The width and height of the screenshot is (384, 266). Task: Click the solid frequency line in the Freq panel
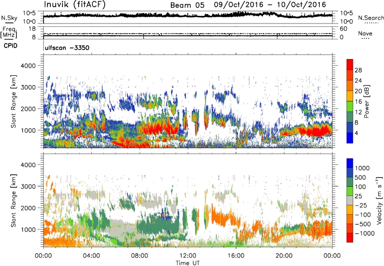coord(188,36)
